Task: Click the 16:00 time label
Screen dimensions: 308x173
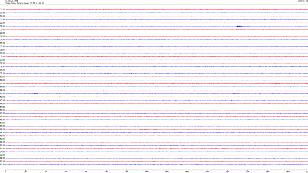Action: (2, 117)
